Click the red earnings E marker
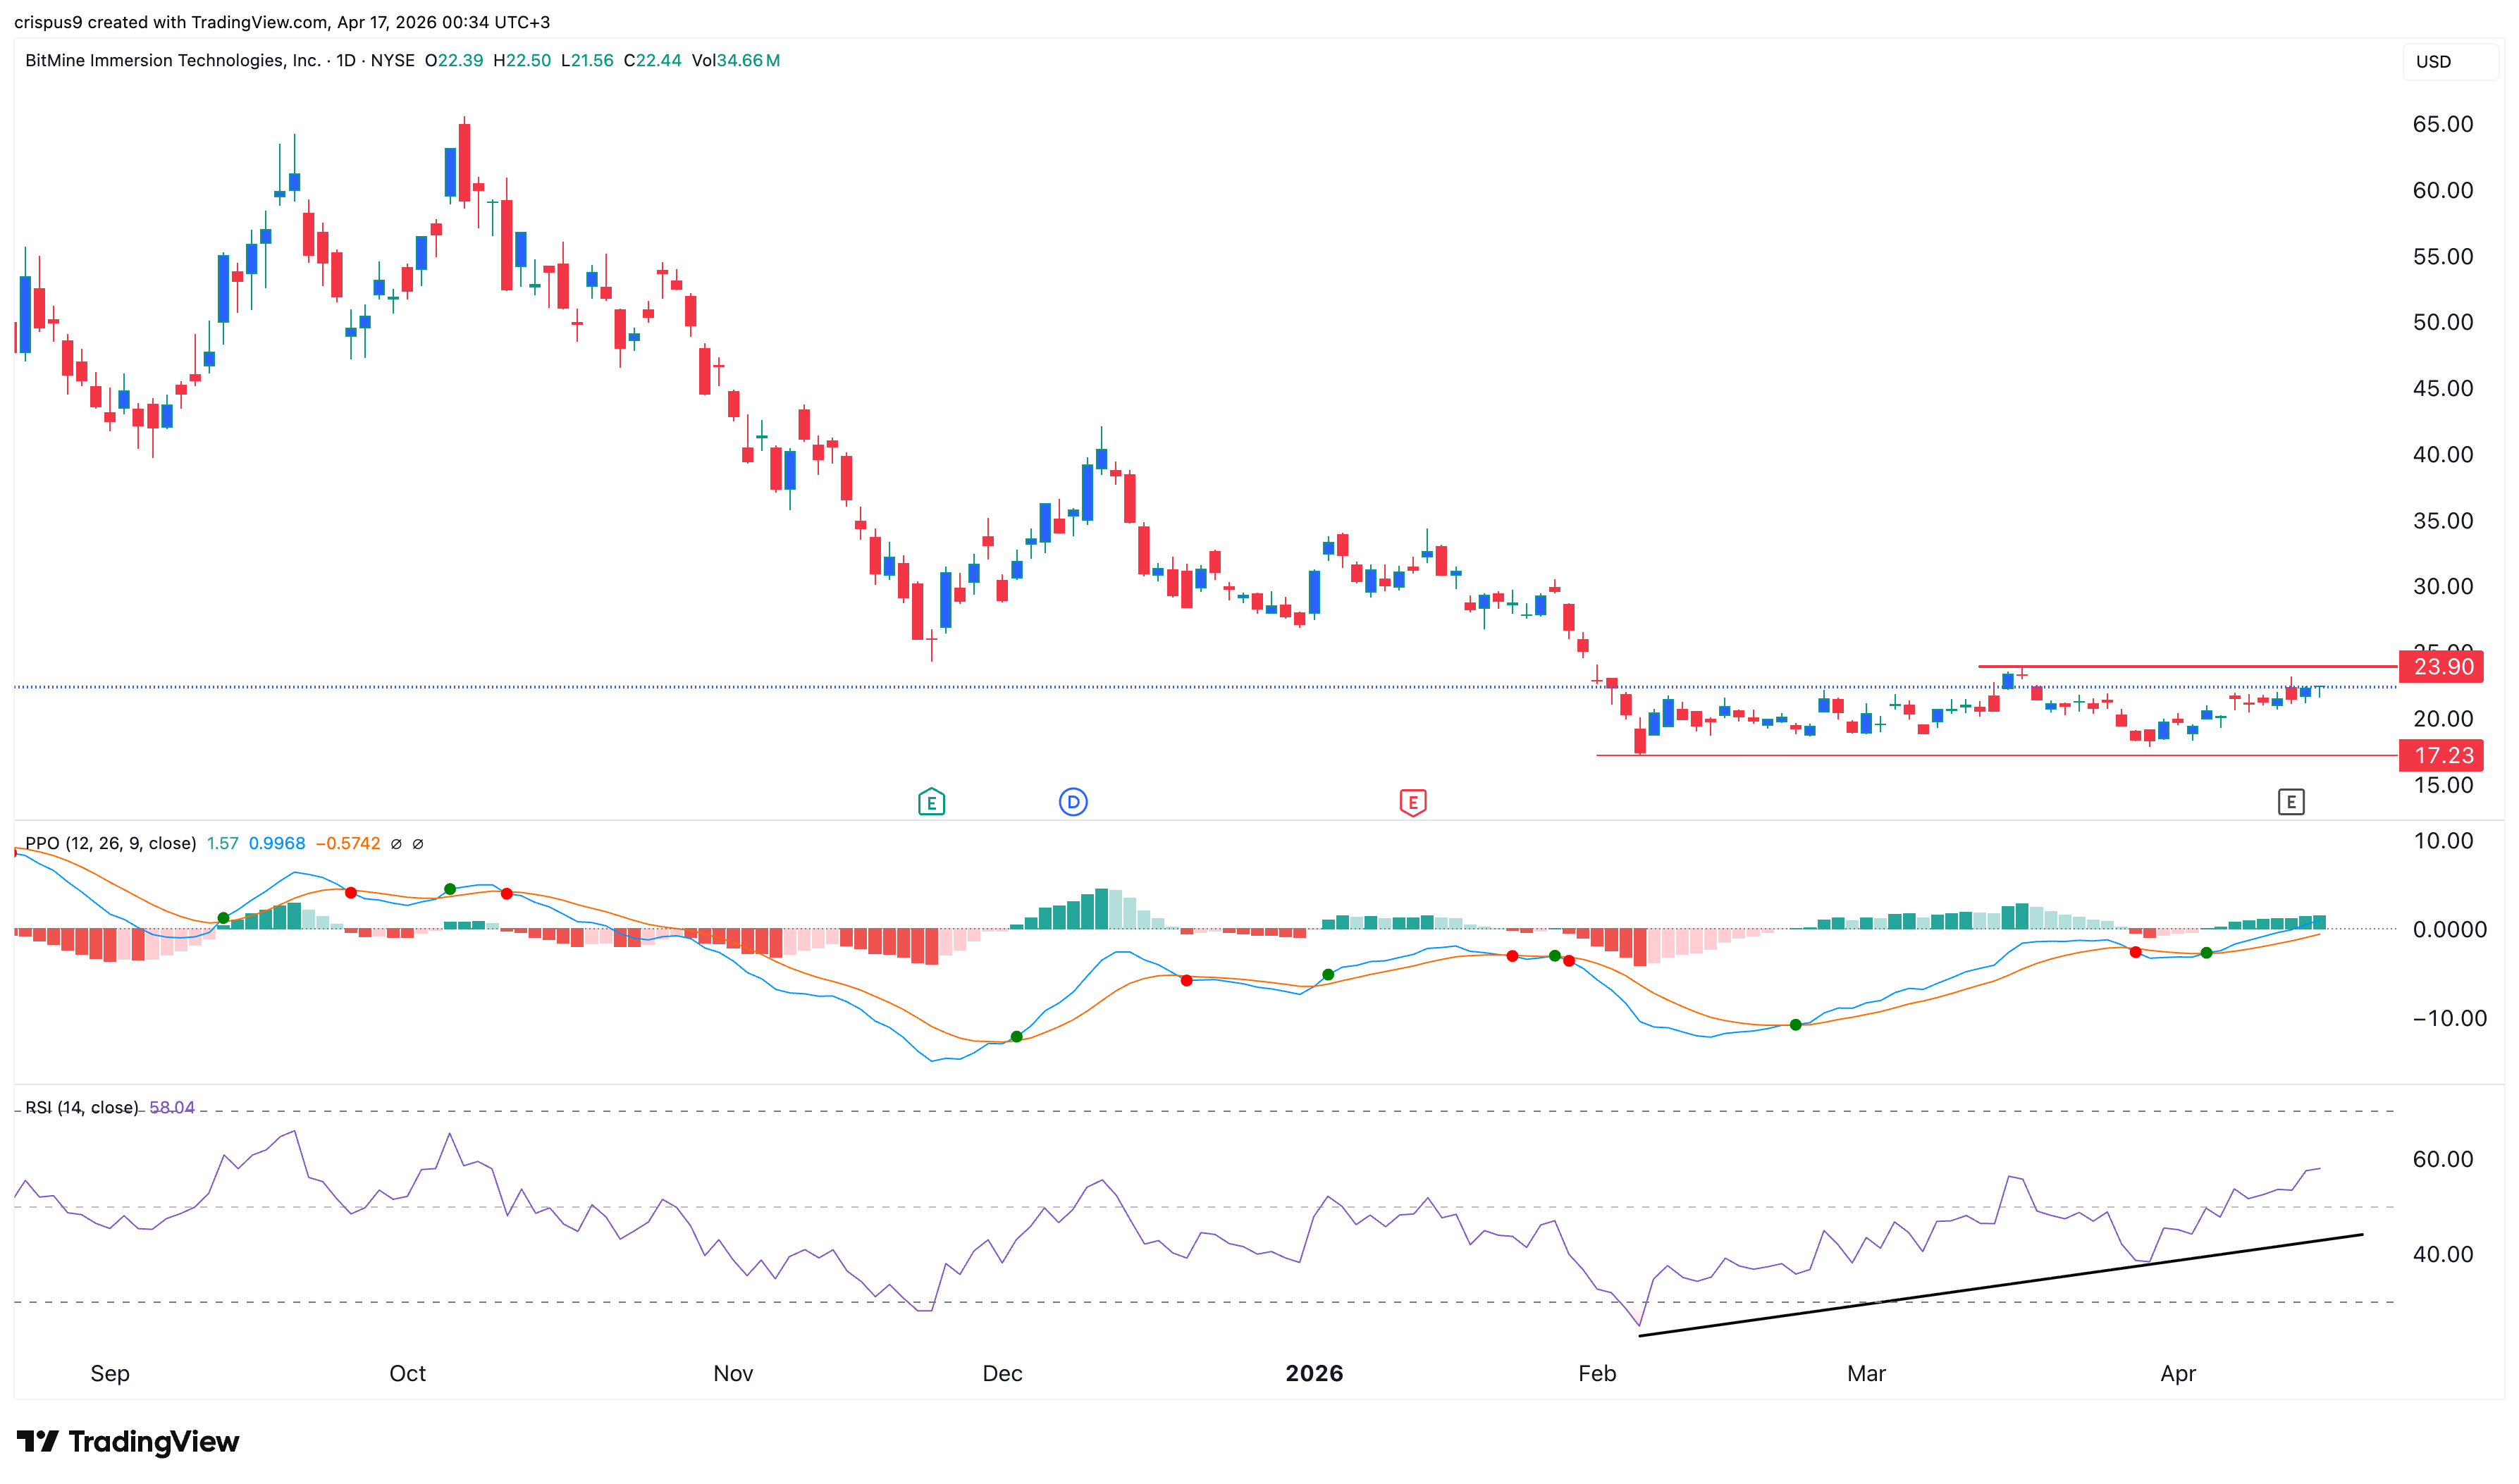2519x1484 pixels. pyautogui.click(x=1412, y=802)
